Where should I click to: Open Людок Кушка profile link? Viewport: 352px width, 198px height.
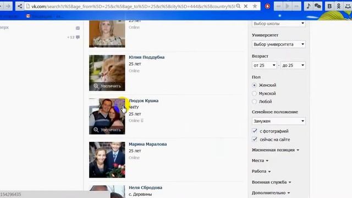point(144,101)
